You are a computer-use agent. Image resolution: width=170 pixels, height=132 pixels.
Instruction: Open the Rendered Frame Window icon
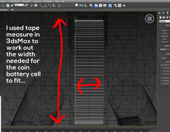(x=120, y=5)
